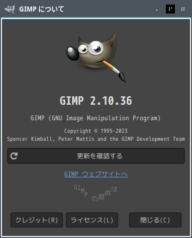Click the GIMP 2.10.36 version heading
The image size is (192, 238).
tap(96, 101)
